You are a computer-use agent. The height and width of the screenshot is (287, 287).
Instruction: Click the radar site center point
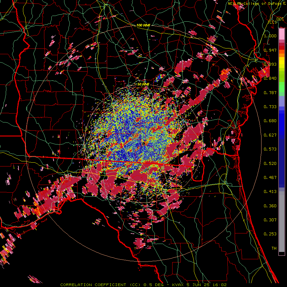pyautogui.click(x=144, y=143)
